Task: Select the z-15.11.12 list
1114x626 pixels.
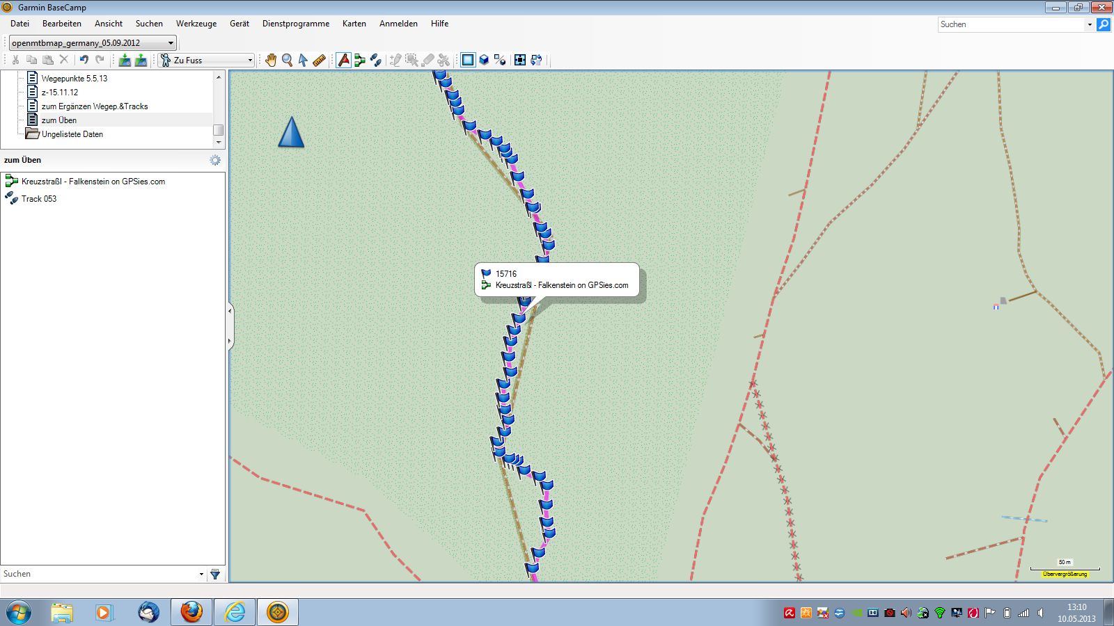Action: coord(59,93)
